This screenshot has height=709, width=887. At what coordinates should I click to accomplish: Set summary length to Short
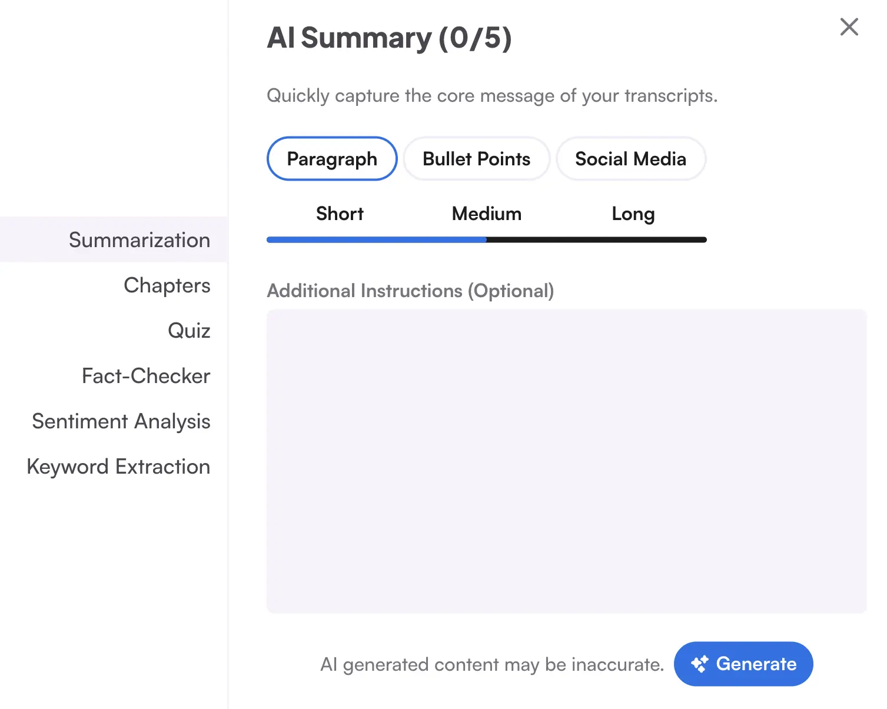pyautogui.click(x=340, y=214)
